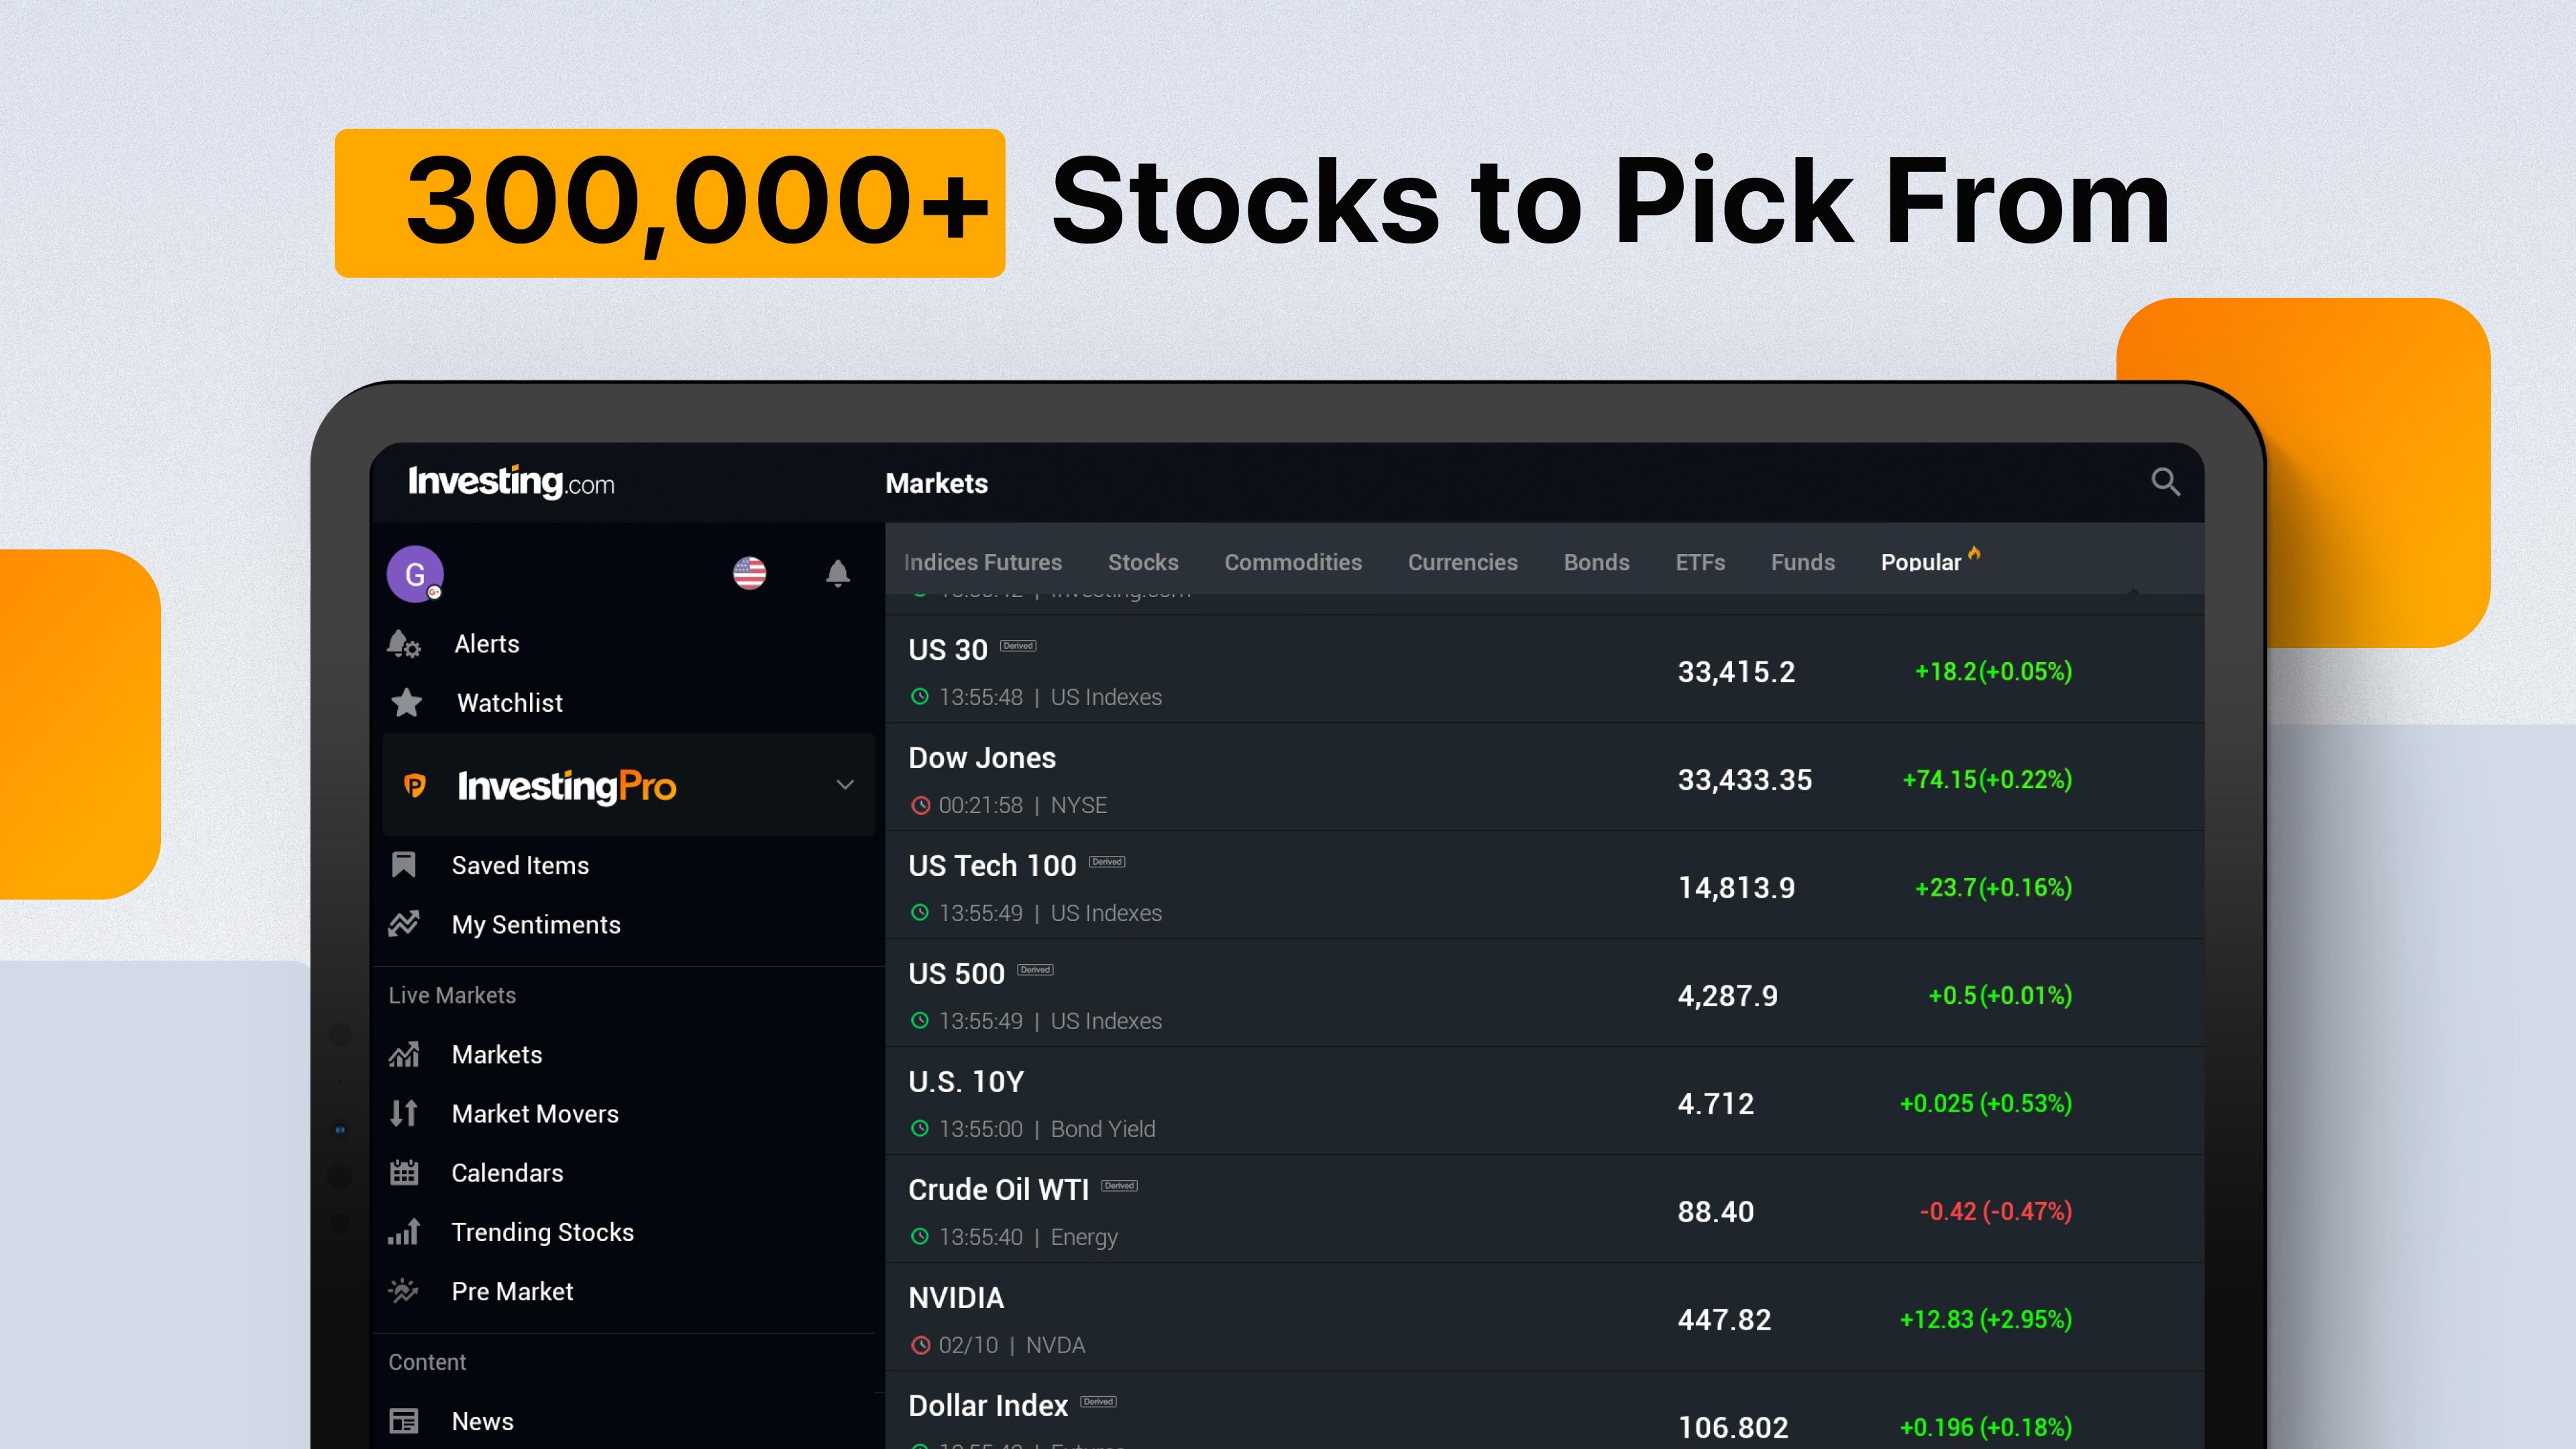Switch to the Stocks tab
Screen dimensions: 2576x1449
point(1143,562)
